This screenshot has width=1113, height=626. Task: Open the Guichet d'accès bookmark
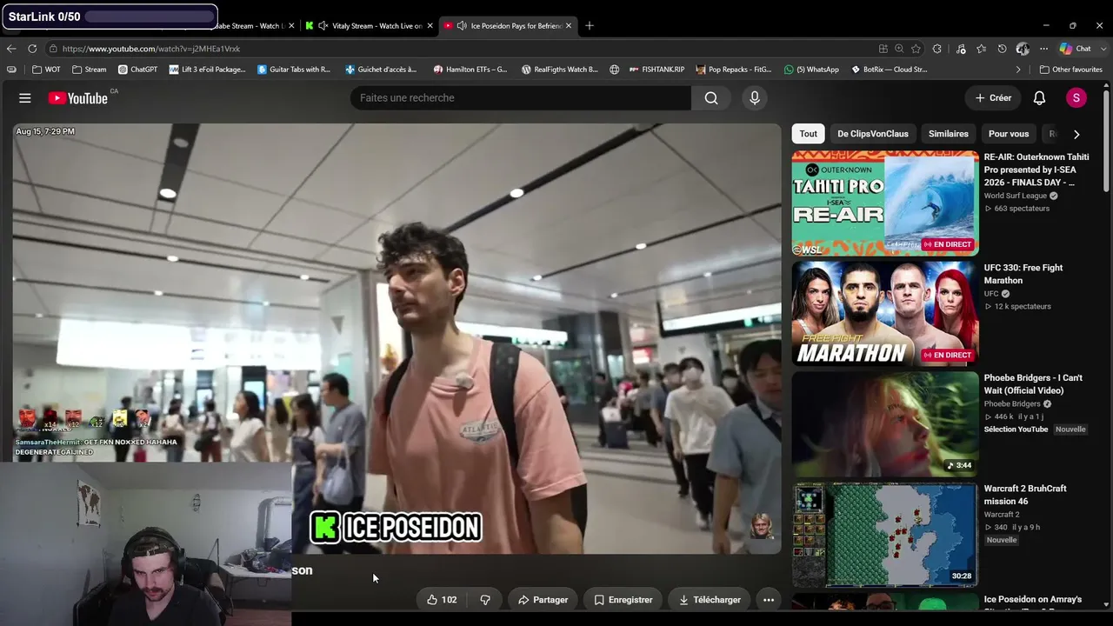point(381,70)
